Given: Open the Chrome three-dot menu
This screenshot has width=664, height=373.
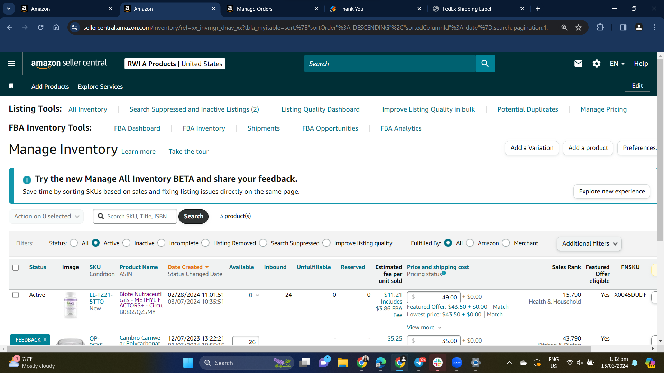Looking at the screenshot, I should [x=654, y=27].
